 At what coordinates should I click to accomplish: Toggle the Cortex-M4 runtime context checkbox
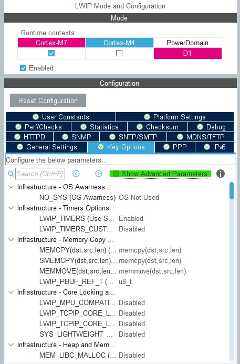click(x=119, y=53)
